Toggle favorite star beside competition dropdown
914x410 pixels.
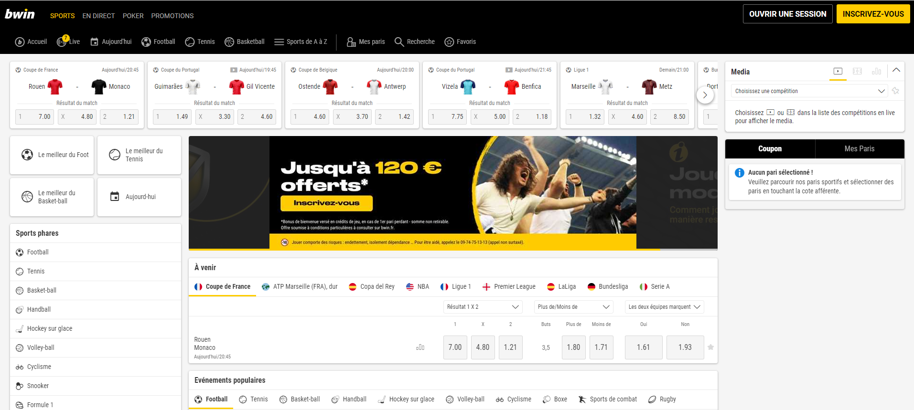coord(896,91)
